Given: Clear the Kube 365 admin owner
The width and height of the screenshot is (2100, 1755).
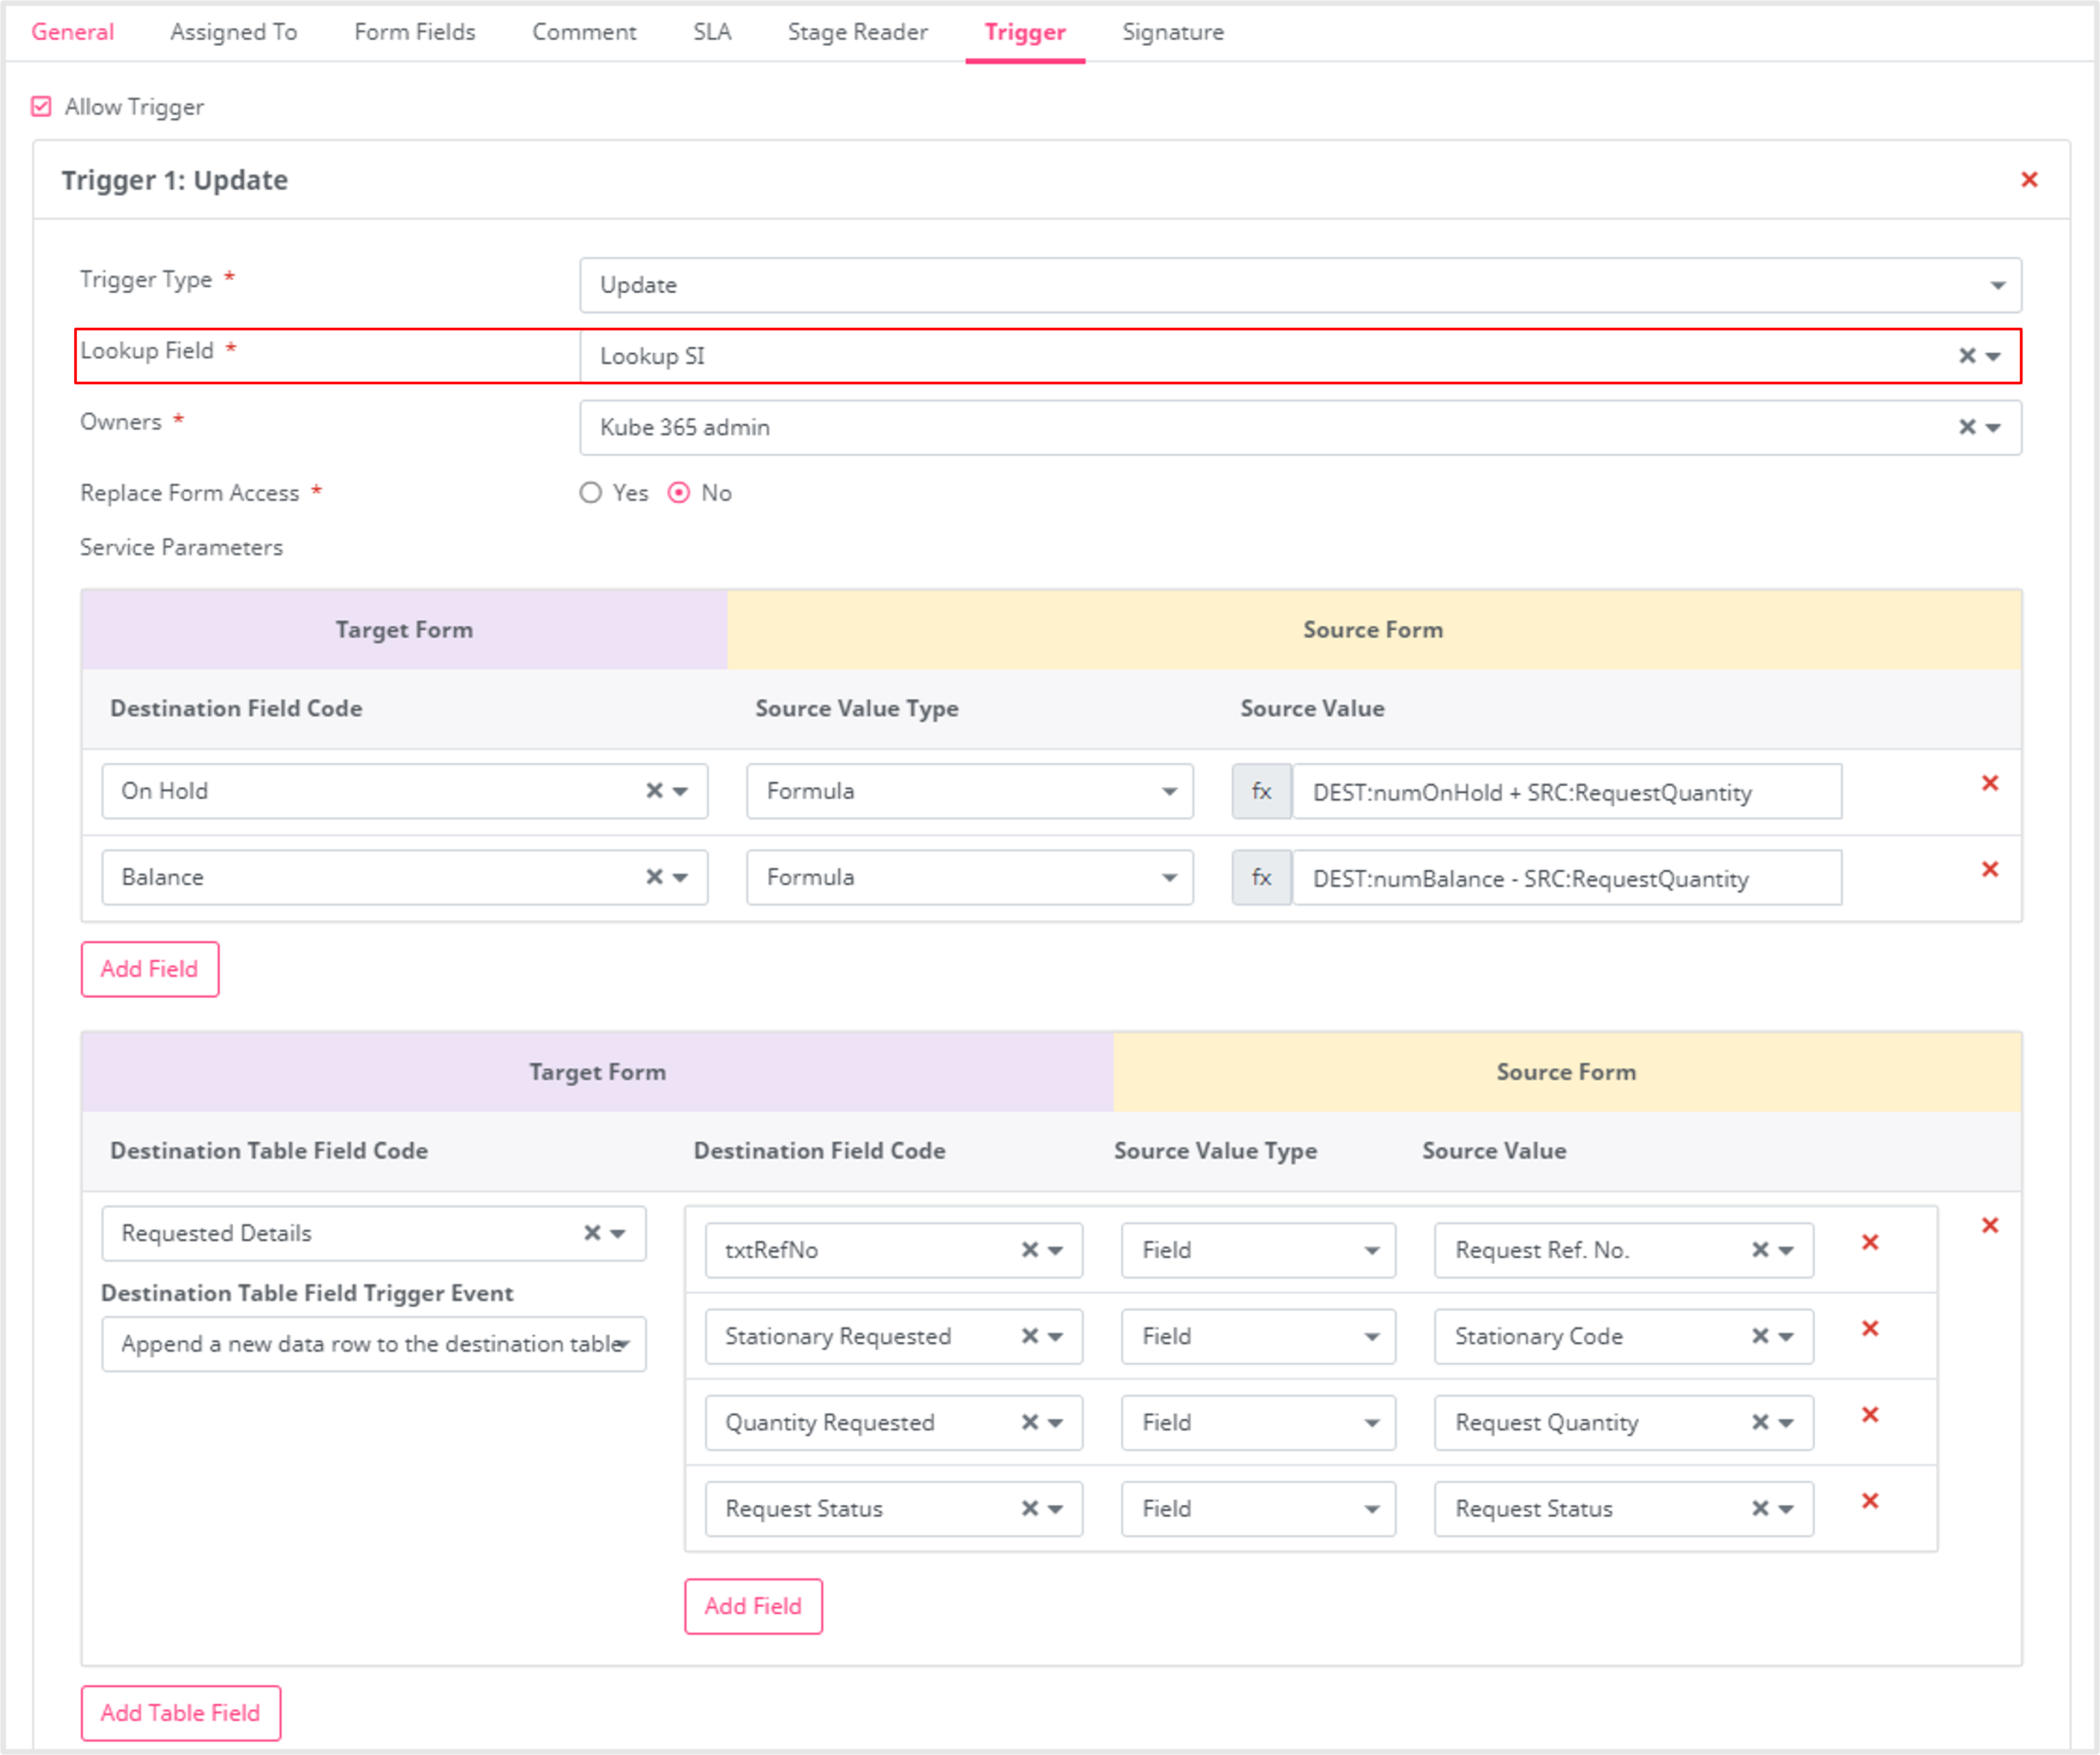Looking at the screenshot, I should pyautogui.click(x=1966, y=427).
